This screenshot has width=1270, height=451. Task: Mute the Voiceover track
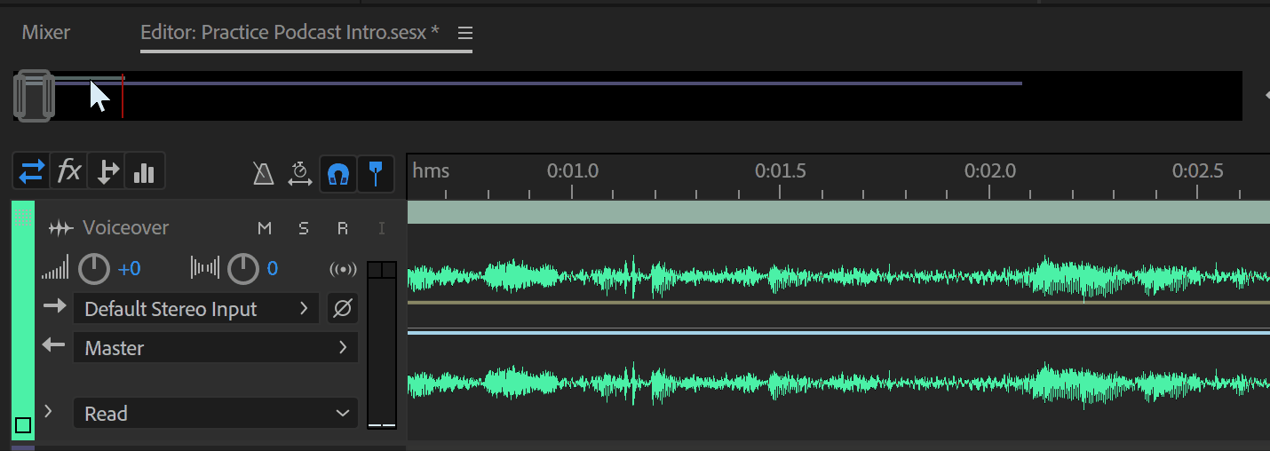[x=265, y=229]
